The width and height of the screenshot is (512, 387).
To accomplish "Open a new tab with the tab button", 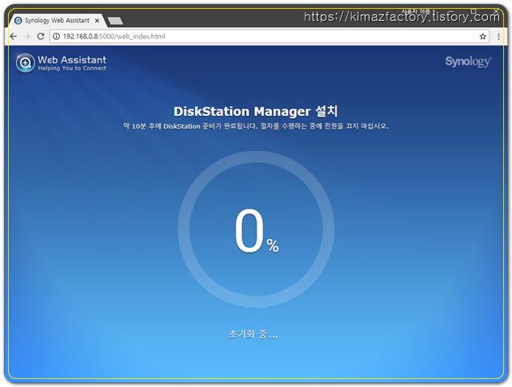I will point(115,21).
